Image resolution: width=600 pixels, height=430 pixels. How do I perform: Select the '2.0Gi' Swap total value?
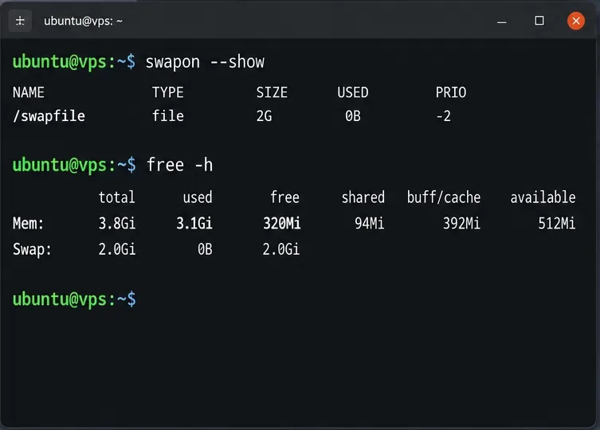117,249
